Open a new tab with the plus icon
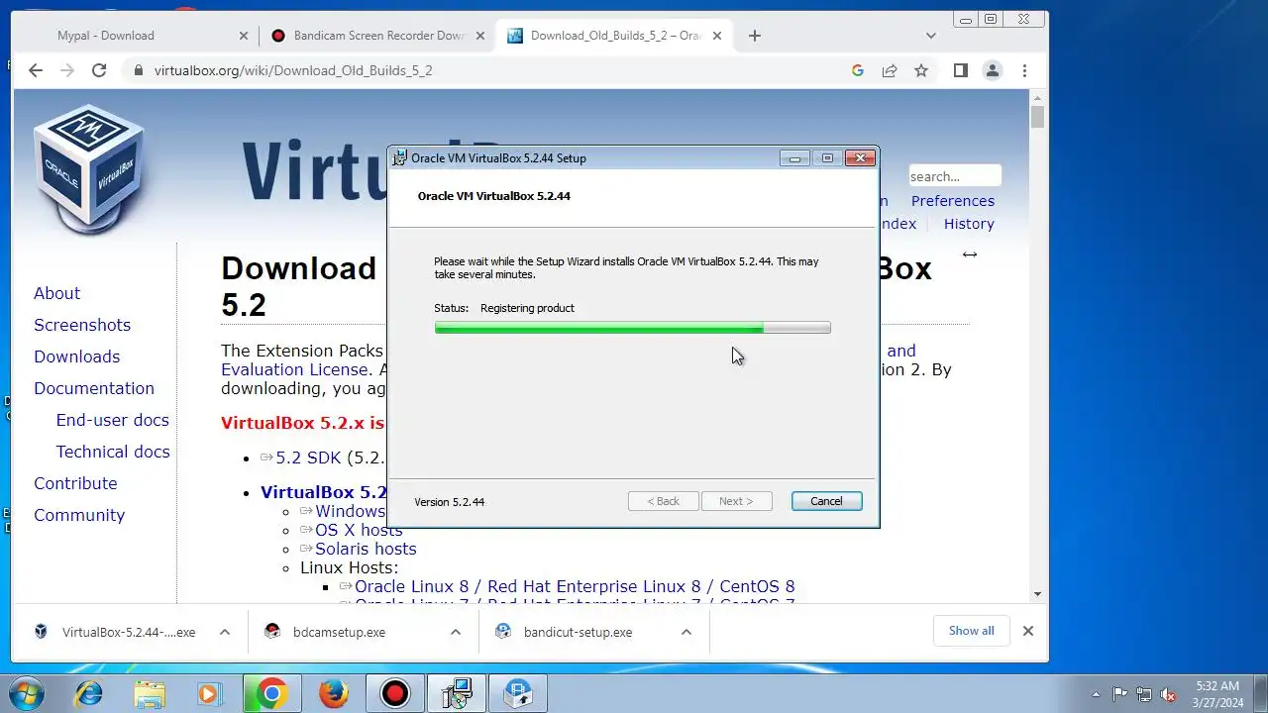The width and height of the screenshot is (1268, 713). click(x=755, y=36)
